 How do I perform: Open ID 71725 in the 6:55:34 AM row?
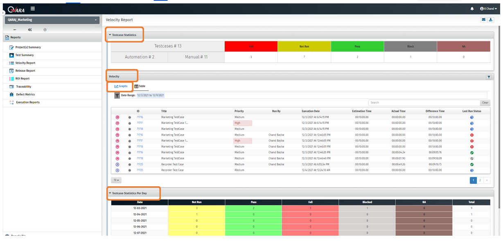[140, 164]
